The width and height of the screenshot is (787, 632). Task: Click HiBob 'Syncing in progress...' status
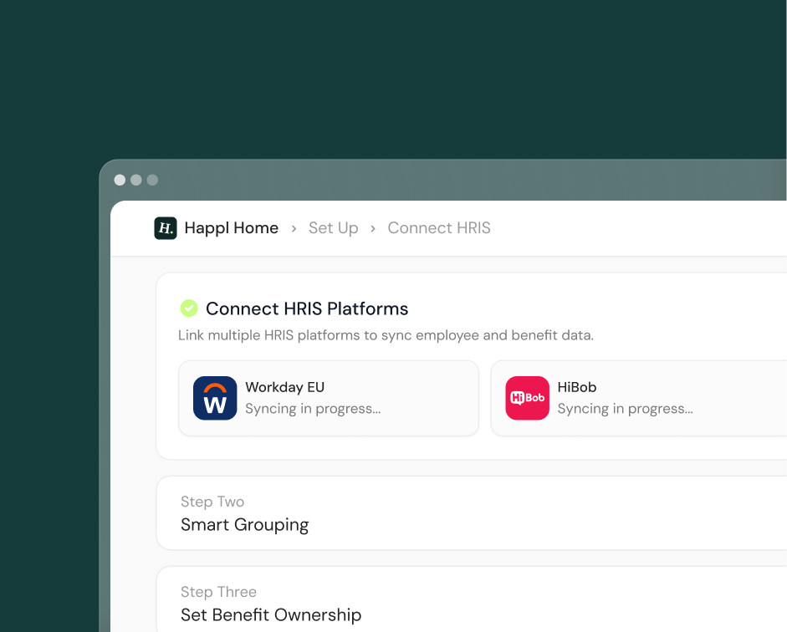pos(625,409)
